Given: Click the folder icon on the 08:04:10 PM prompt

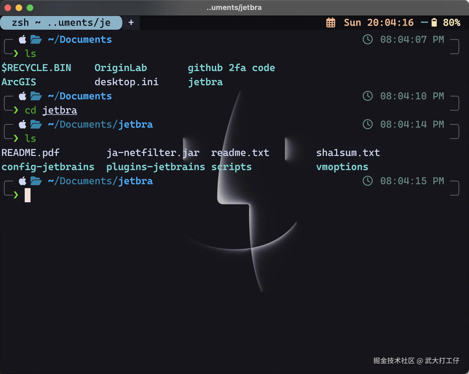Looking at the screenshot, I should [x=36, y=96].
